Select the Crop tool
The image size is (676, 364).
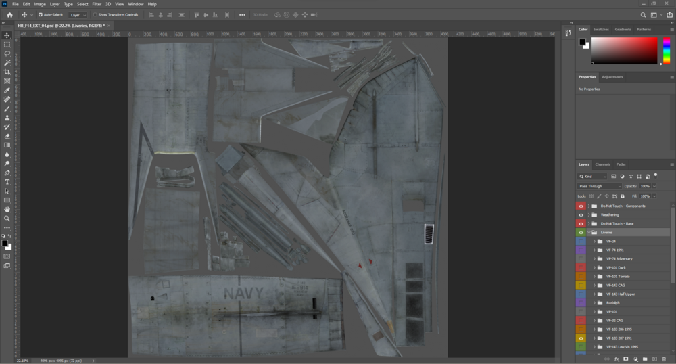(x=7, y=72)
